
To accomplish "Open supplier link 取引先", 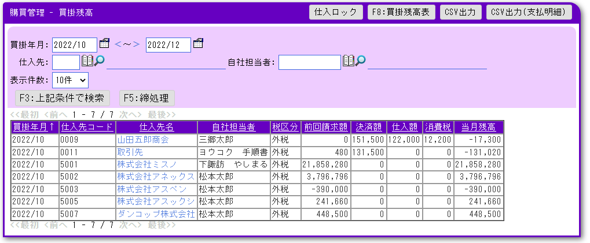I will pyautogui.click(x=130, y=152).
